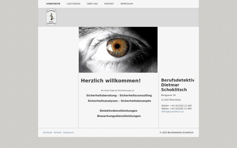
Task: Click the address line Berggasse 3A
Action: coord(168,95)
